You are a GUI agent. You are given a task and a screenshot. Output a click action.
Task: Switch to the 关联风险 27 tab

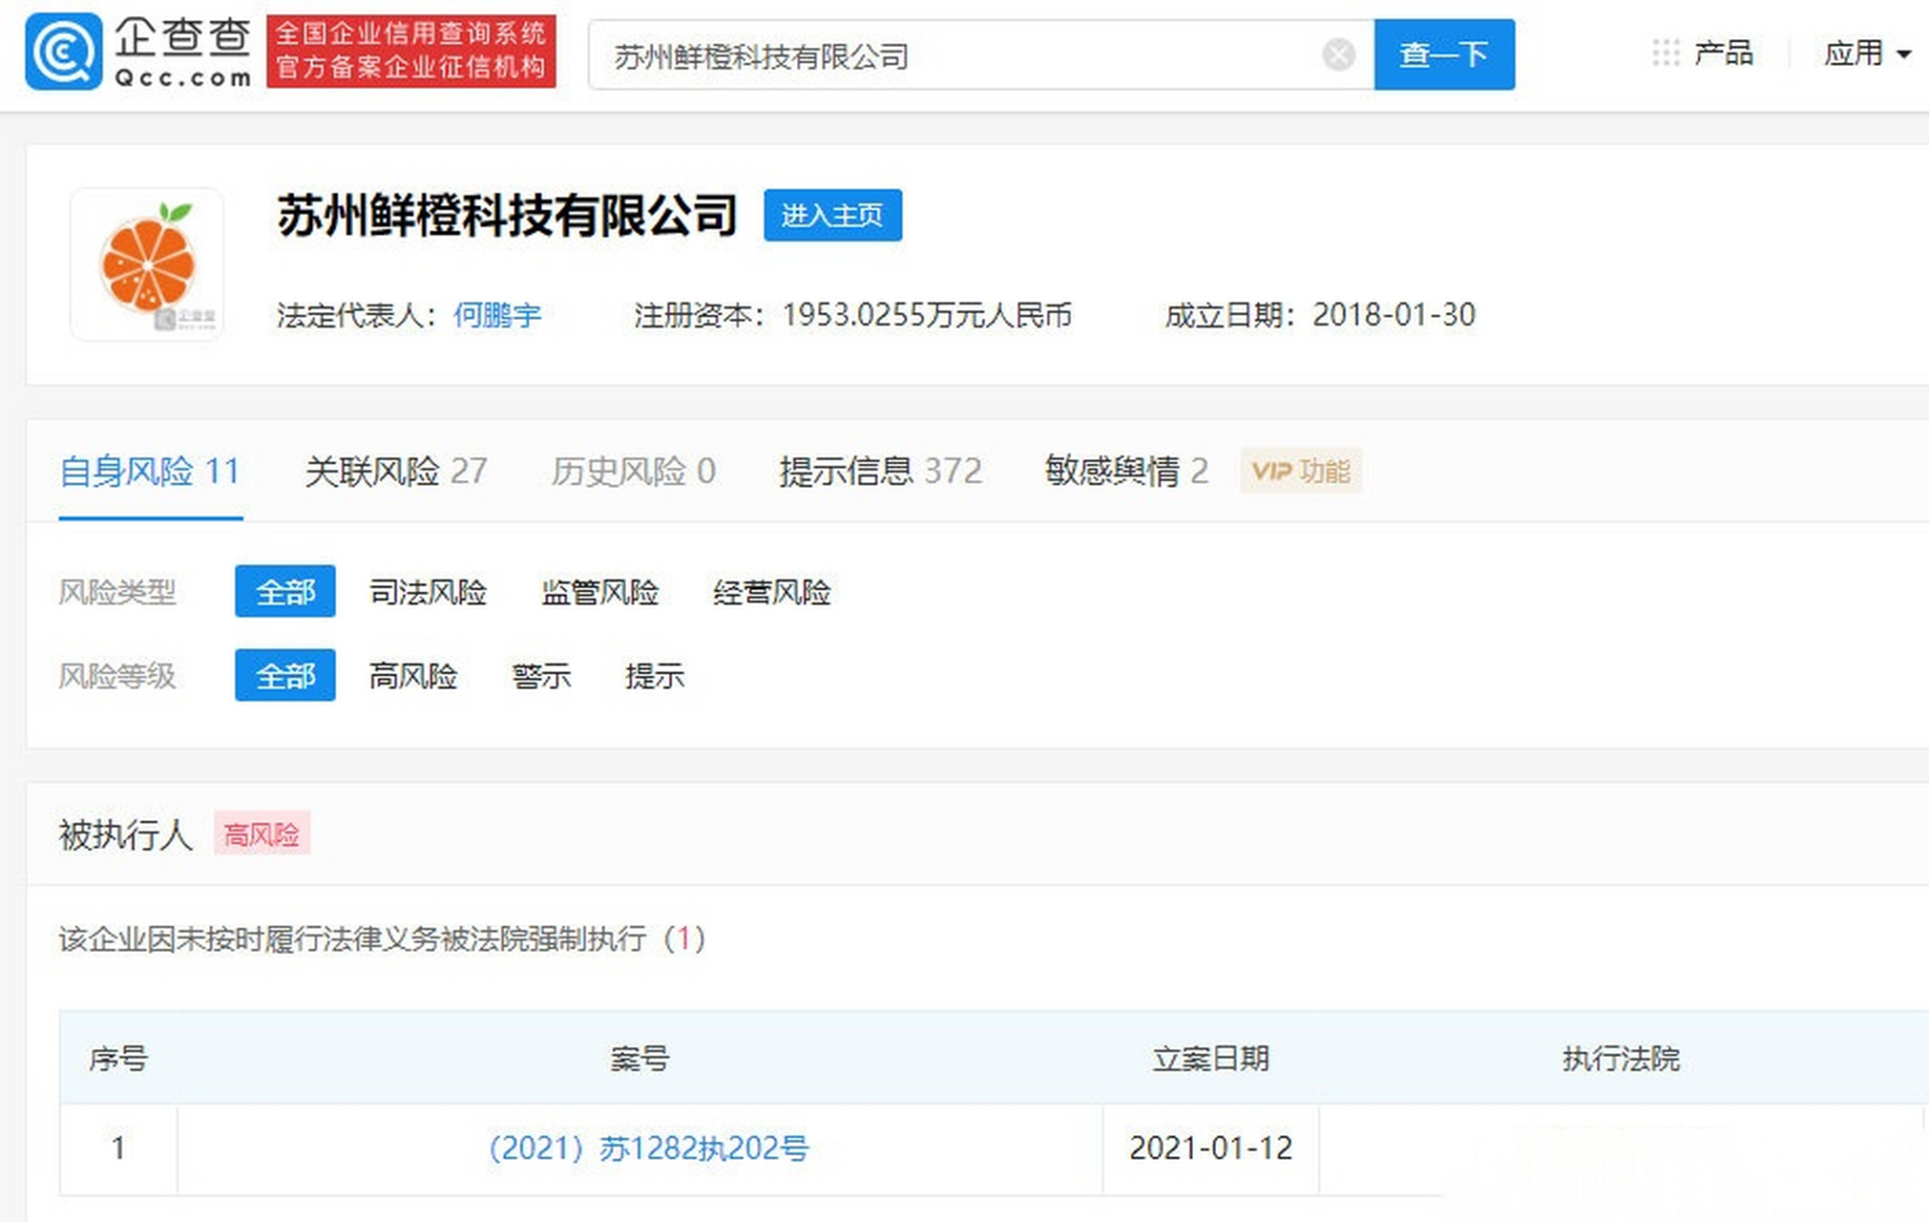(x=395, y=472)
